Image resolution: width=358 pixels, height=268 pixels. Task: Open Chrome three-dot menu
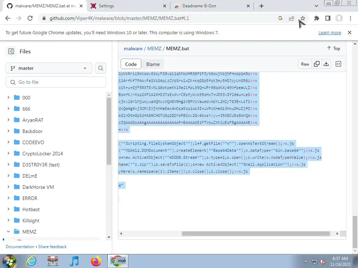(x=350, y=18)
